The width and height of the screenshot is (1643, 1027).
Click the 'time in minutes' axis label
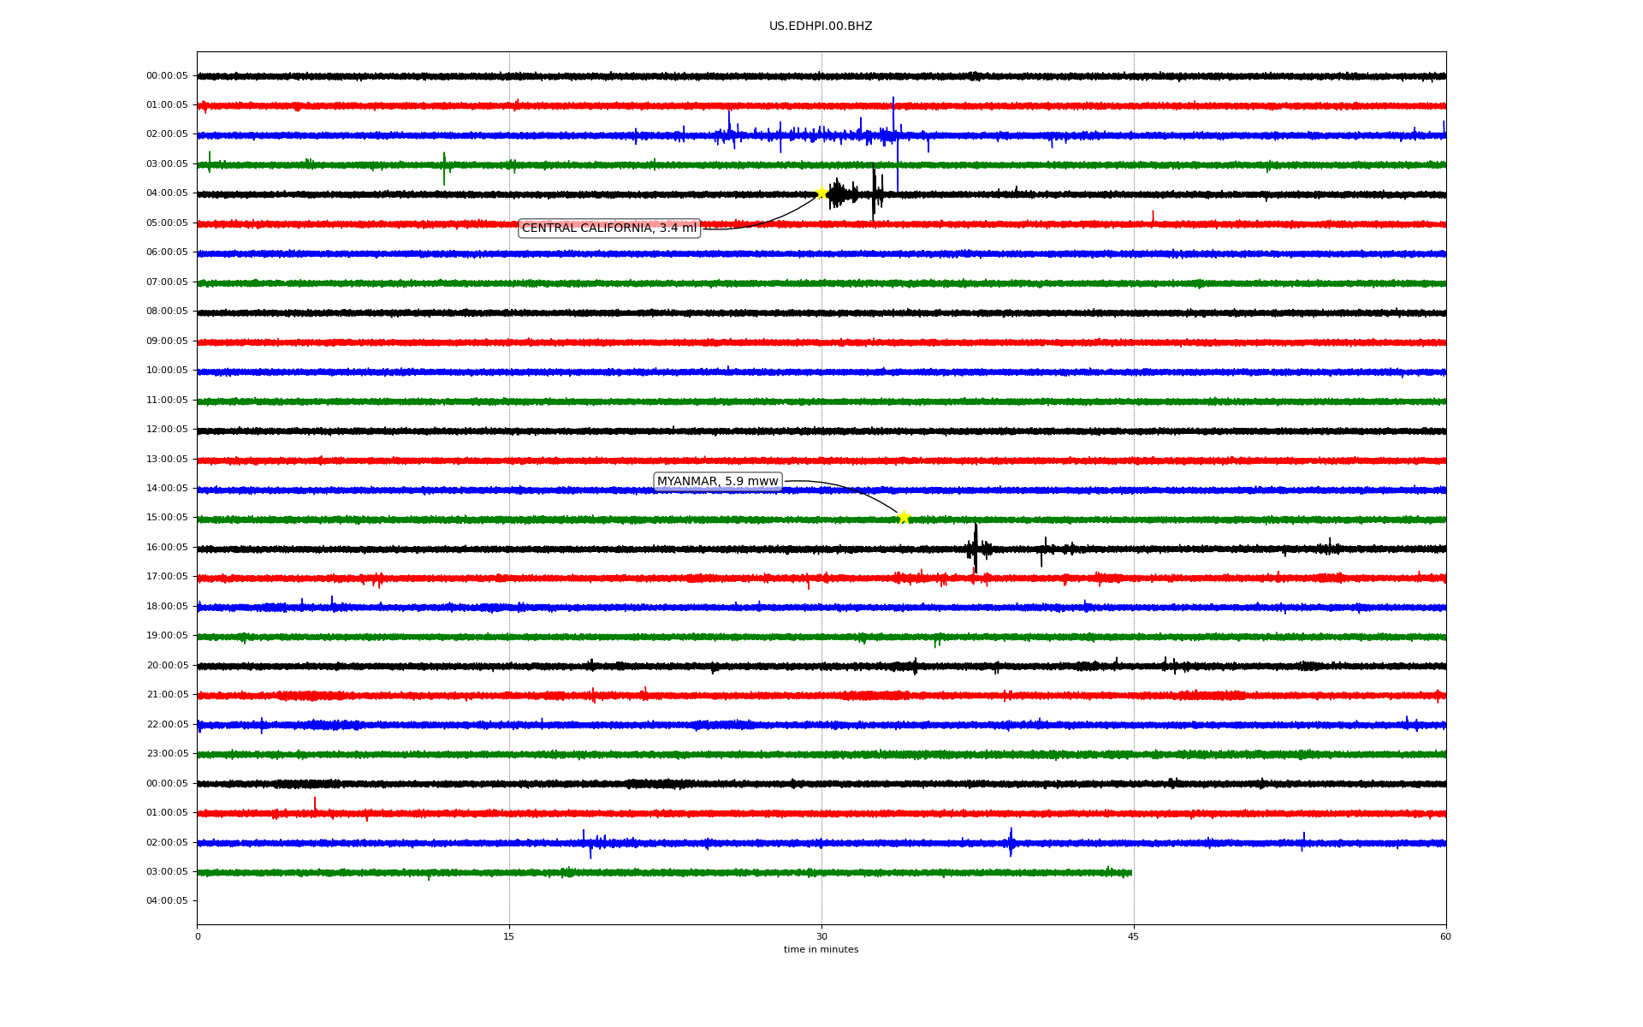[821, 949]
